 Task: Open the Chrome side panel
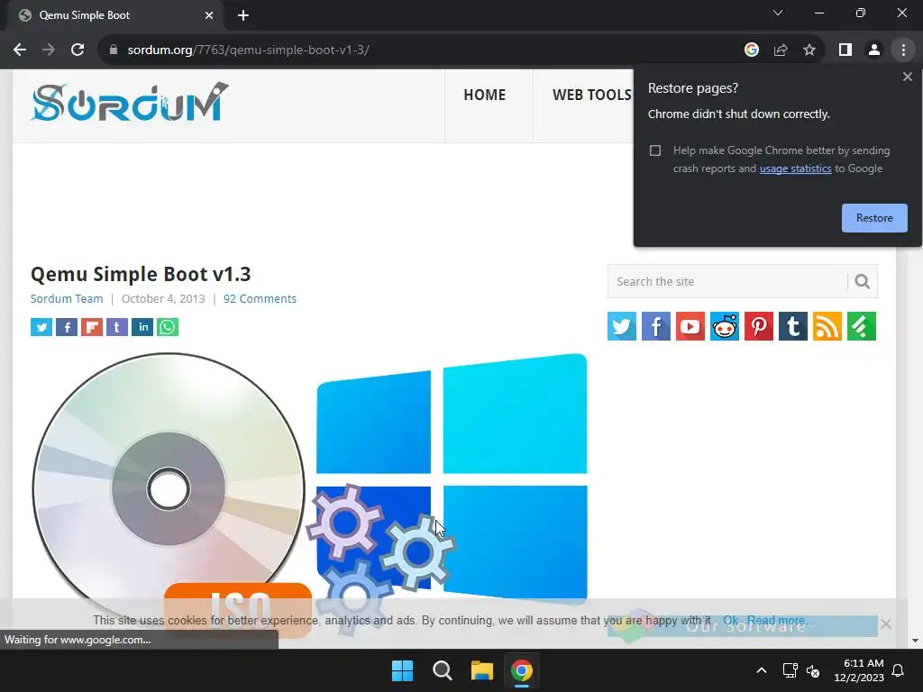pos(845,50)
